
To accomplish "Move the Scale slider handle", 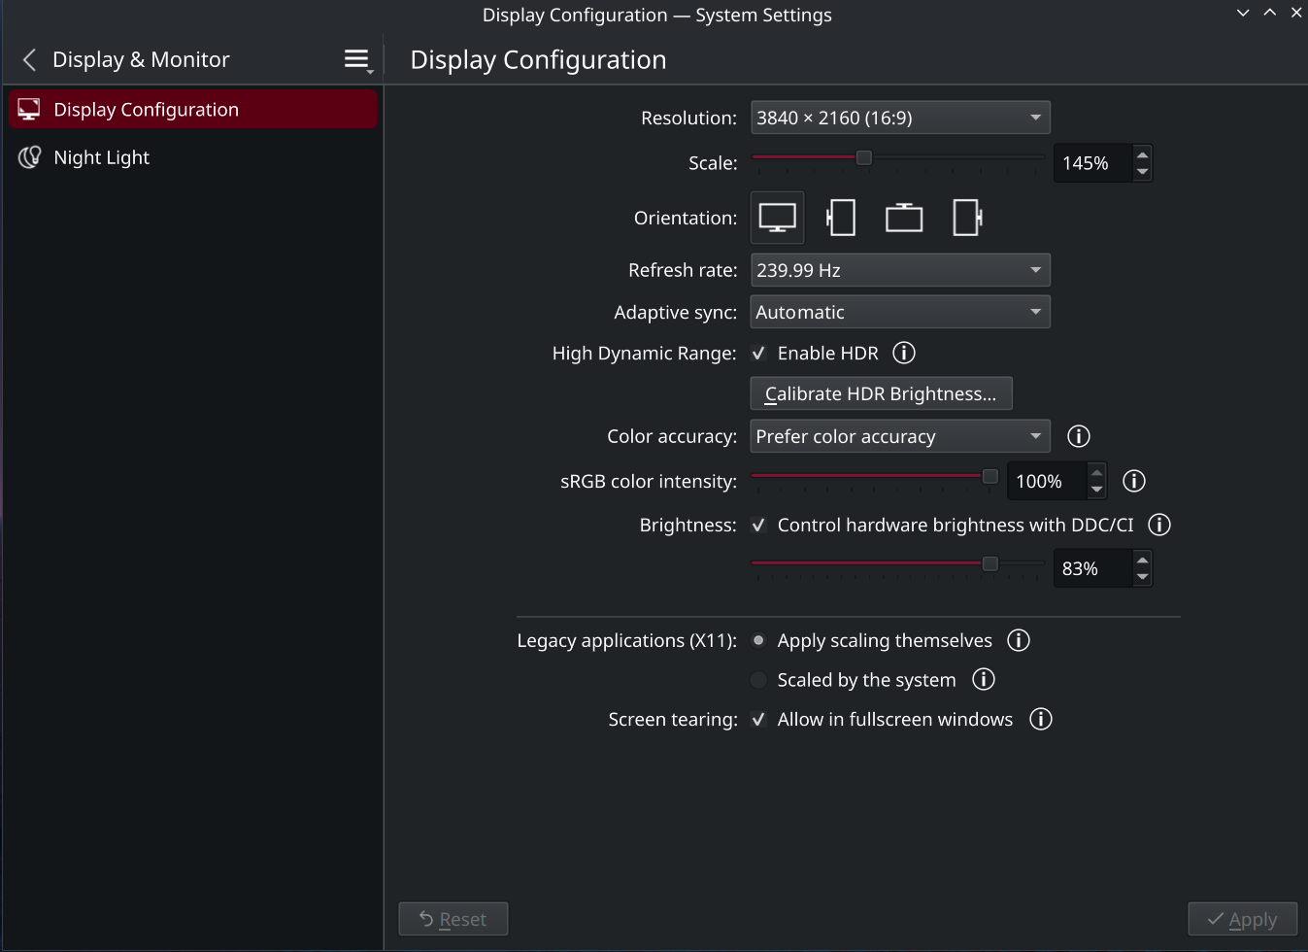I will pos(863,157).
